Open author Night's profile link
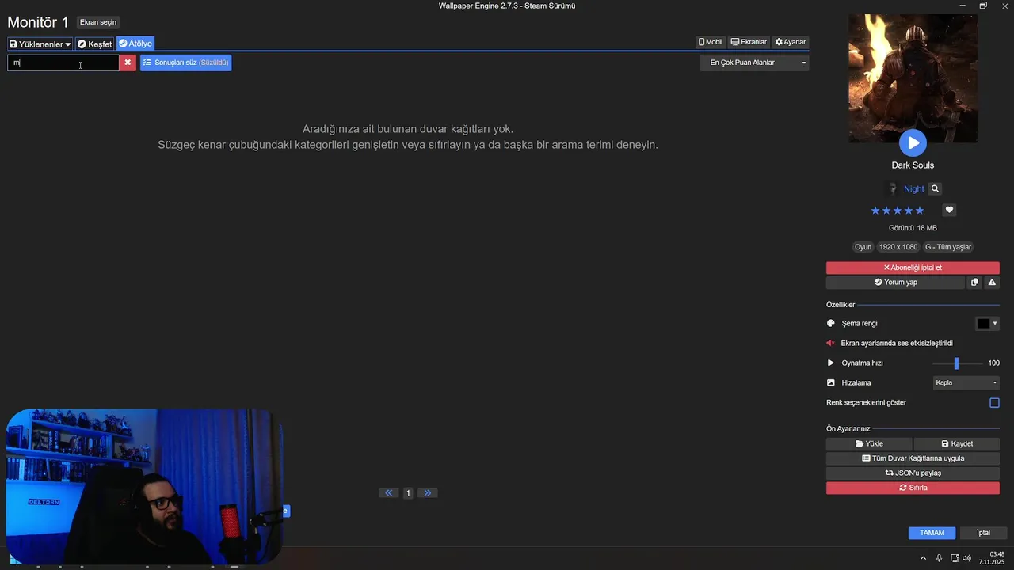Viewport: 1014px width, 570px height. (914, 189)
